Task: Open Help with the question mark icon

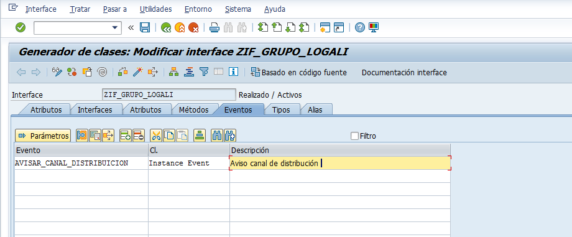Action: click(360, 27)
